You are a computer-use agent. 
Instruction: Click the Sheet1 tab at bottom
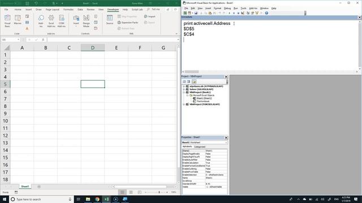click(25, 187)
